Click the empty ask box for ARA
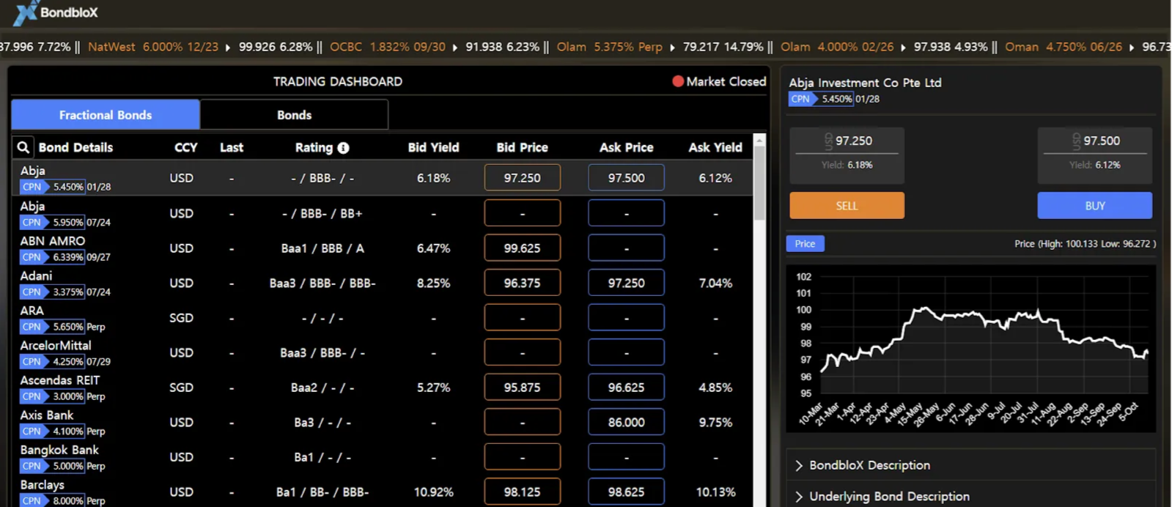Viewport: 1172px width, 507px height. pyautogui.click(x=626, y=318)
